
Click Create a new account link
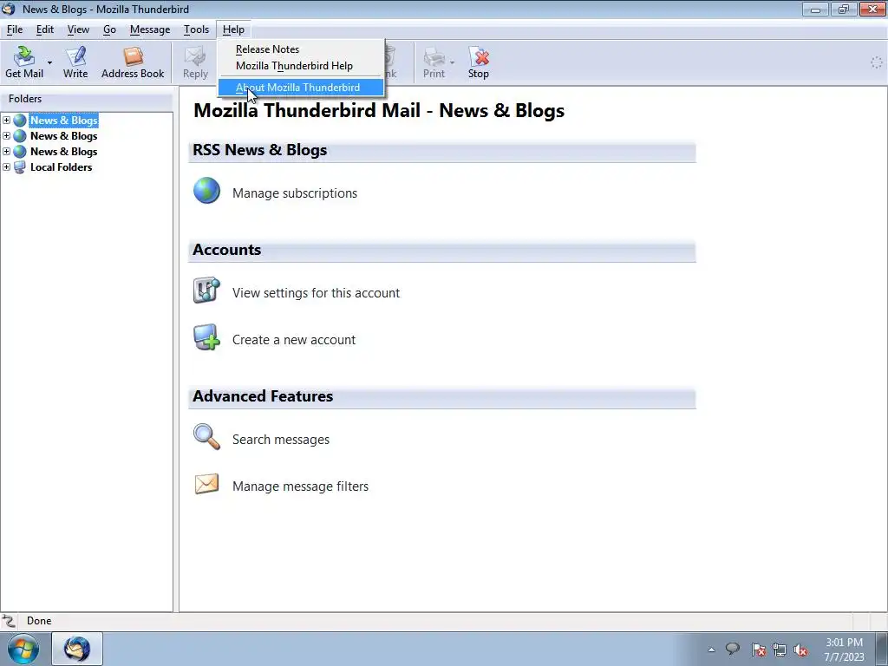point(294,340)
